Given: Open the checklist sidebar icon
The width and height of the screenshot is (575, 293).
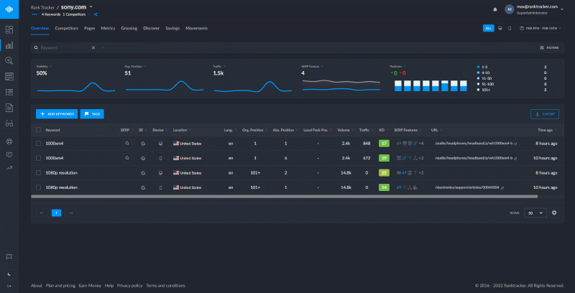Looking at the screenshot, I should click(x=9, y=92).
